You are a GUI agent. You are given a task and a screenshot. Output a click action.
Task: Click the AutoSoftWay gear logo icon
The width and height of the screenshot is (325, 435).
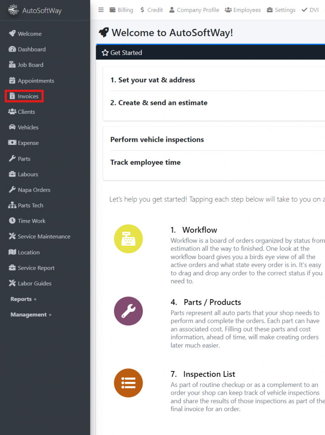coord(13,10)
